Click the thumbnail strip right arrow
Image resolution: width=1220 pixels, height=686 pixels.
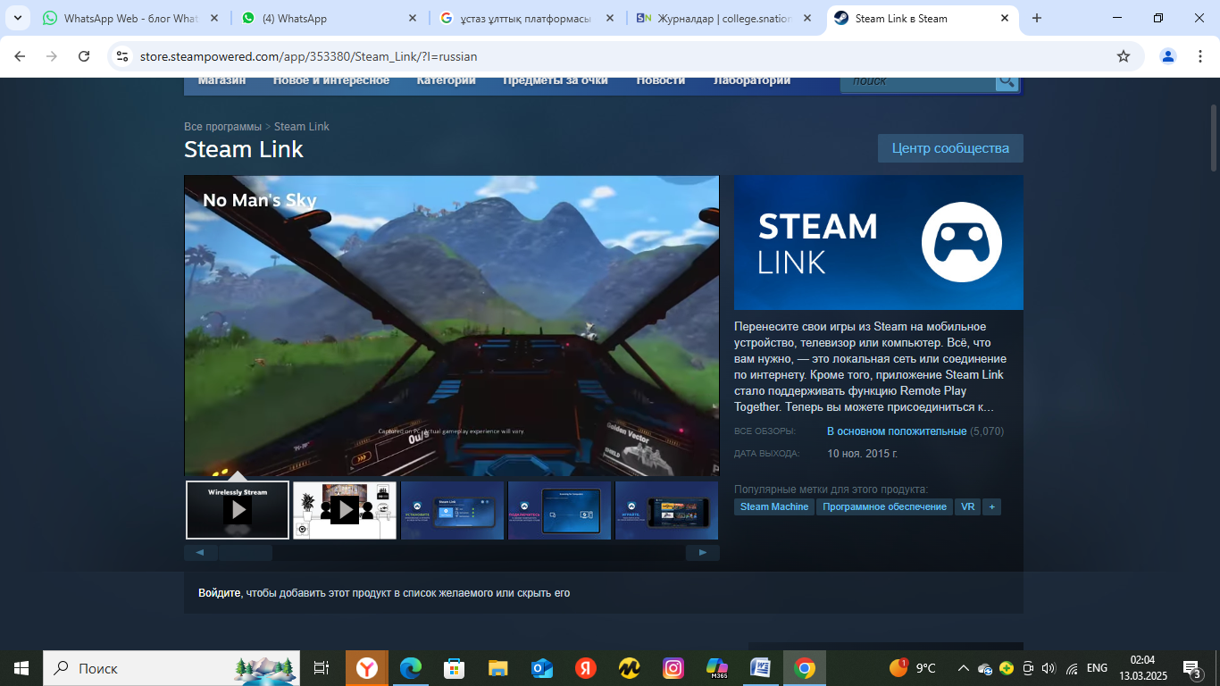pos(703,553)
